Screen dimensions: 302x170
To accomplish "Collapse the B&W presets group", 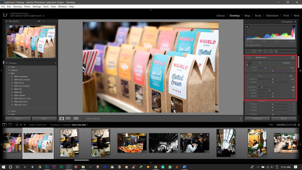I will pyautogui.click(x=9, y=73).
